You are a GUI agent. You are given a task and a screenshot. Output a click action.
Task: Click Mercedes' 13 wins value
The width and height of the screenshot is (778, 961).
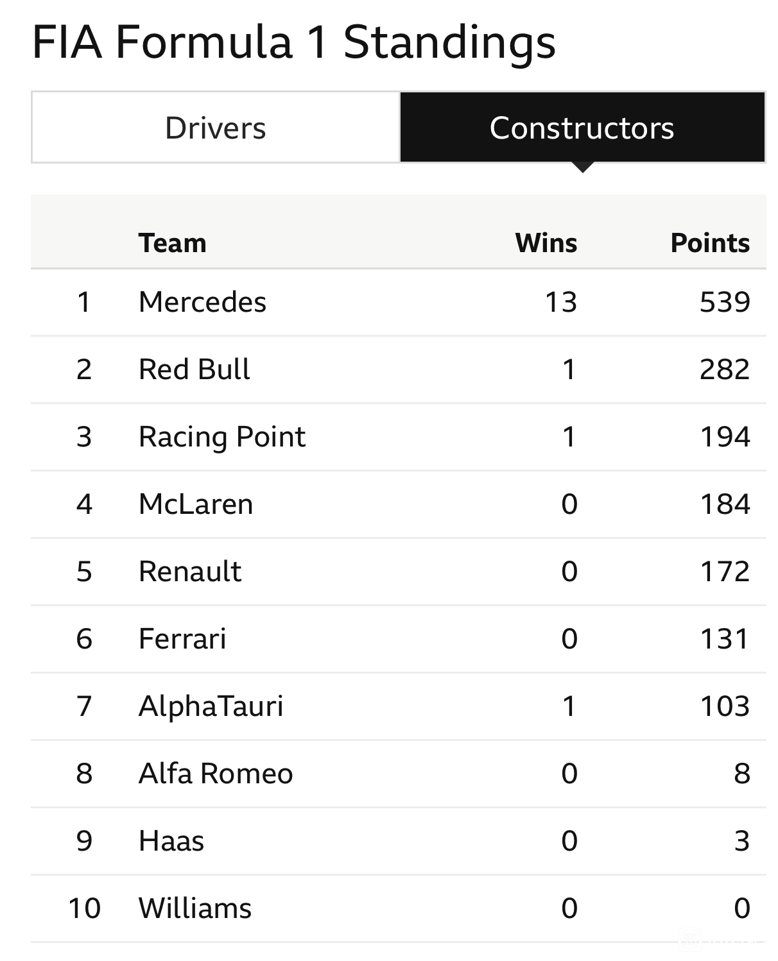click(561, 302)
